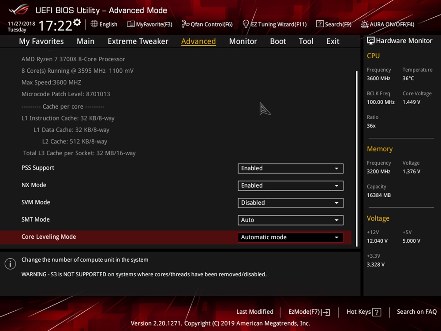Click the globe language icon
Viewport: 441px width, 331px height.
[x=94, y=24]
